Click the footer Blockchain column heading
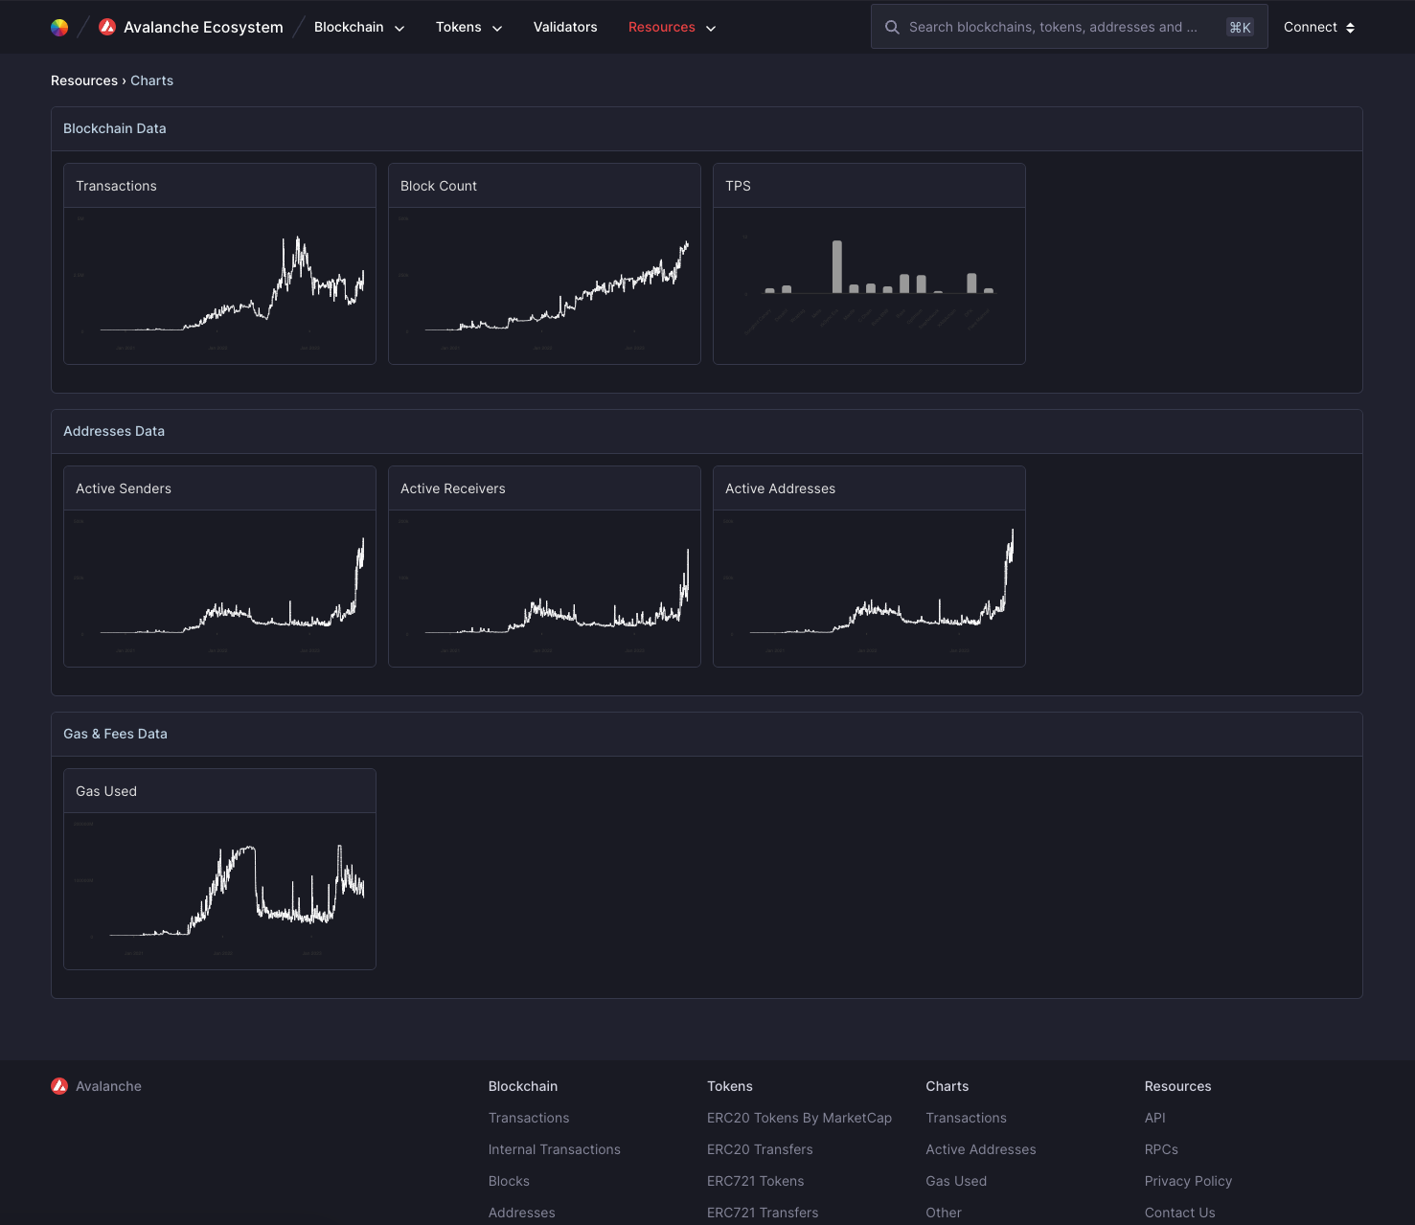The width and height of the screenshot is (1415, 1225). point(523,1086)
